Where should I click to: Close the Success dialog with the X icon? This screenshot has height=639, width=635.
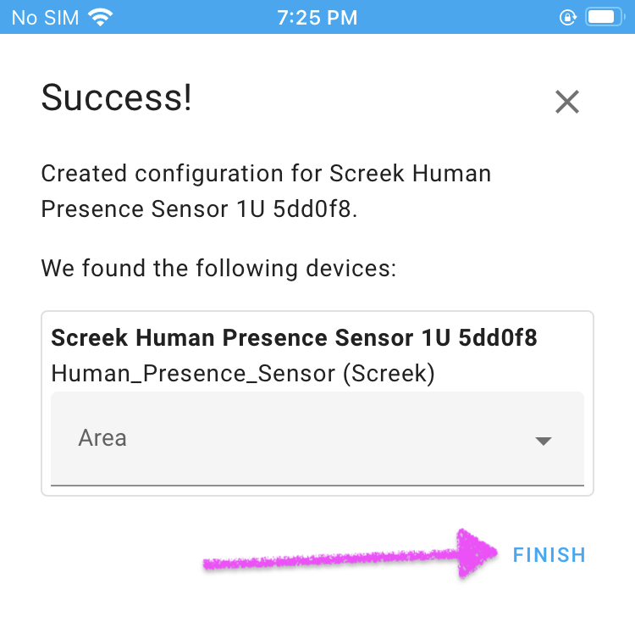point(567,102)
